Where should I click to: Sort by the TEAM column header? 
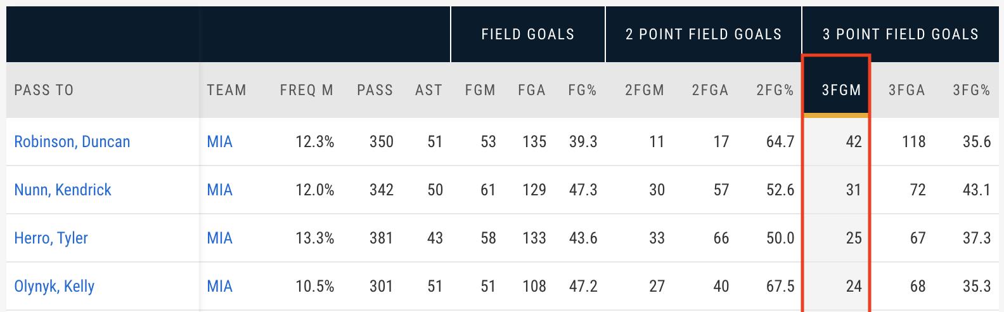[x=226, y=90]
